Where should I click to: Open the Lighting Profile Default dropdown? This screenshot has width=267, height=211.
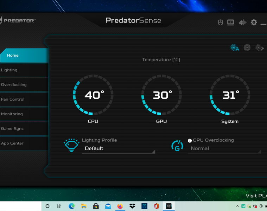pyautogui.click(x=119, y=149)
